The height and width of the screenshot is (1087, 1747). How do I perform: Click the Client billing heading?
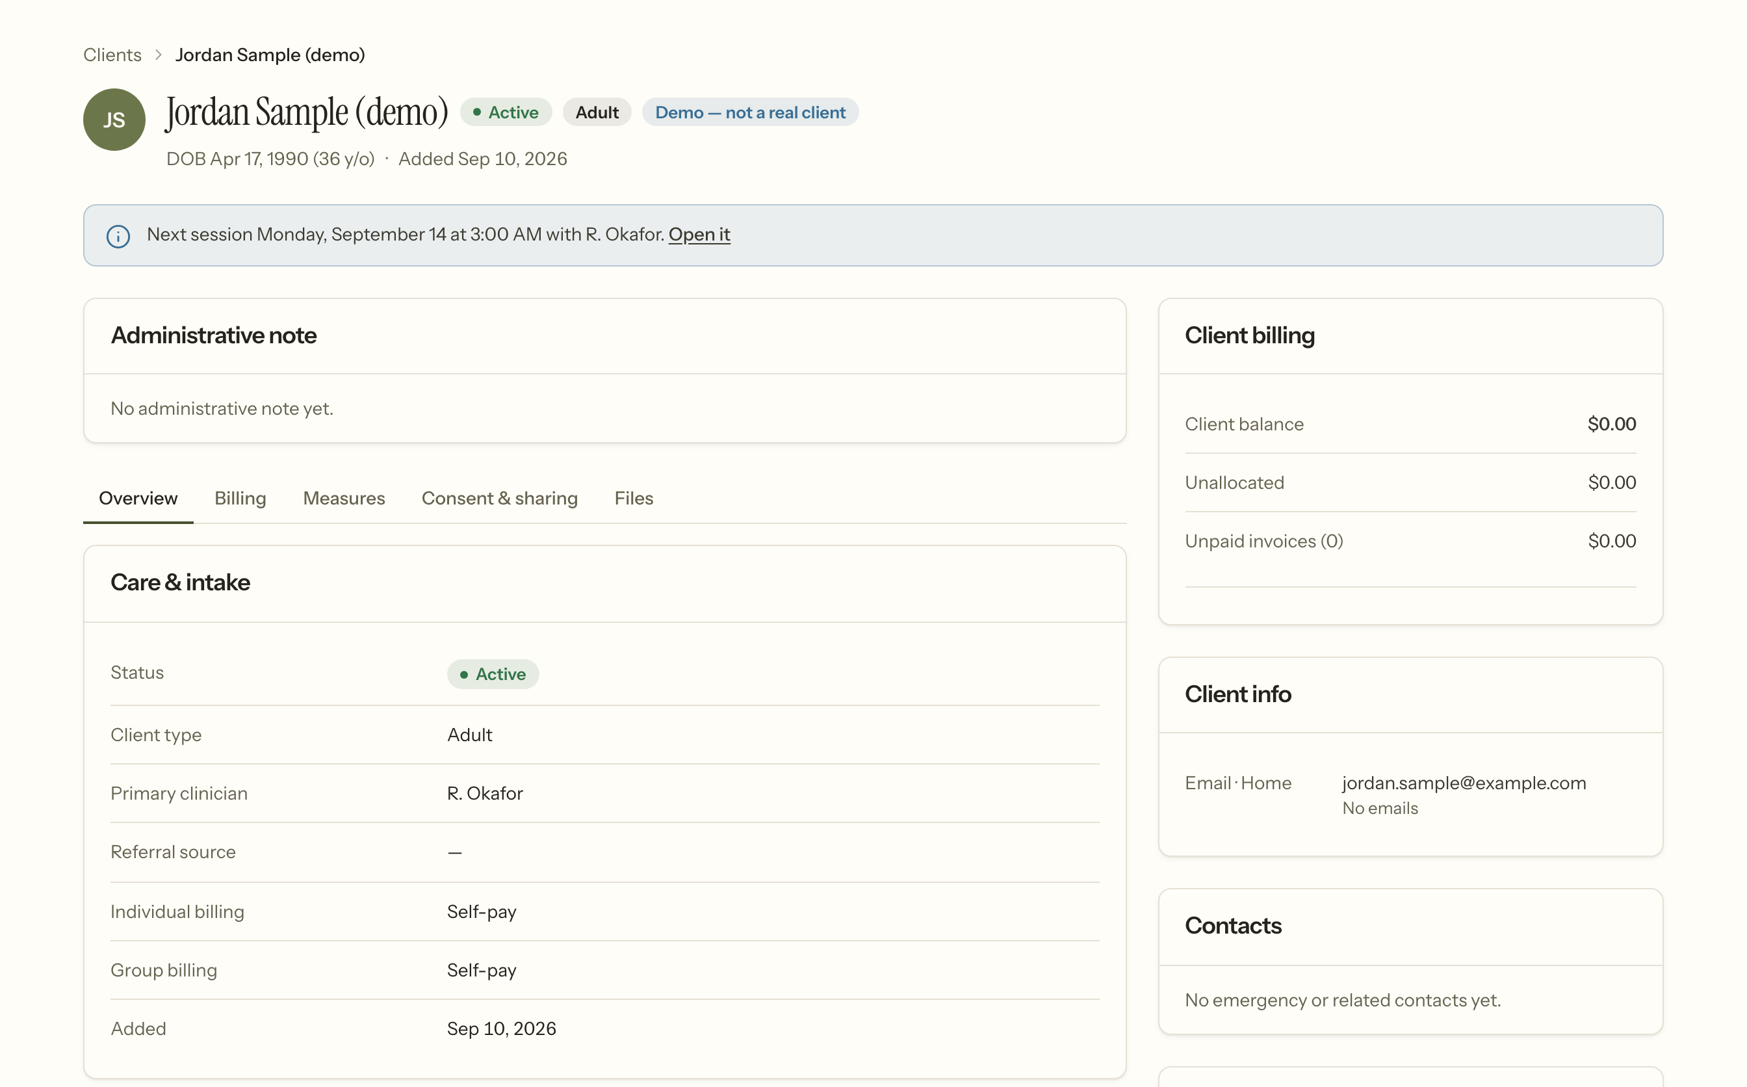point(1250,335)
